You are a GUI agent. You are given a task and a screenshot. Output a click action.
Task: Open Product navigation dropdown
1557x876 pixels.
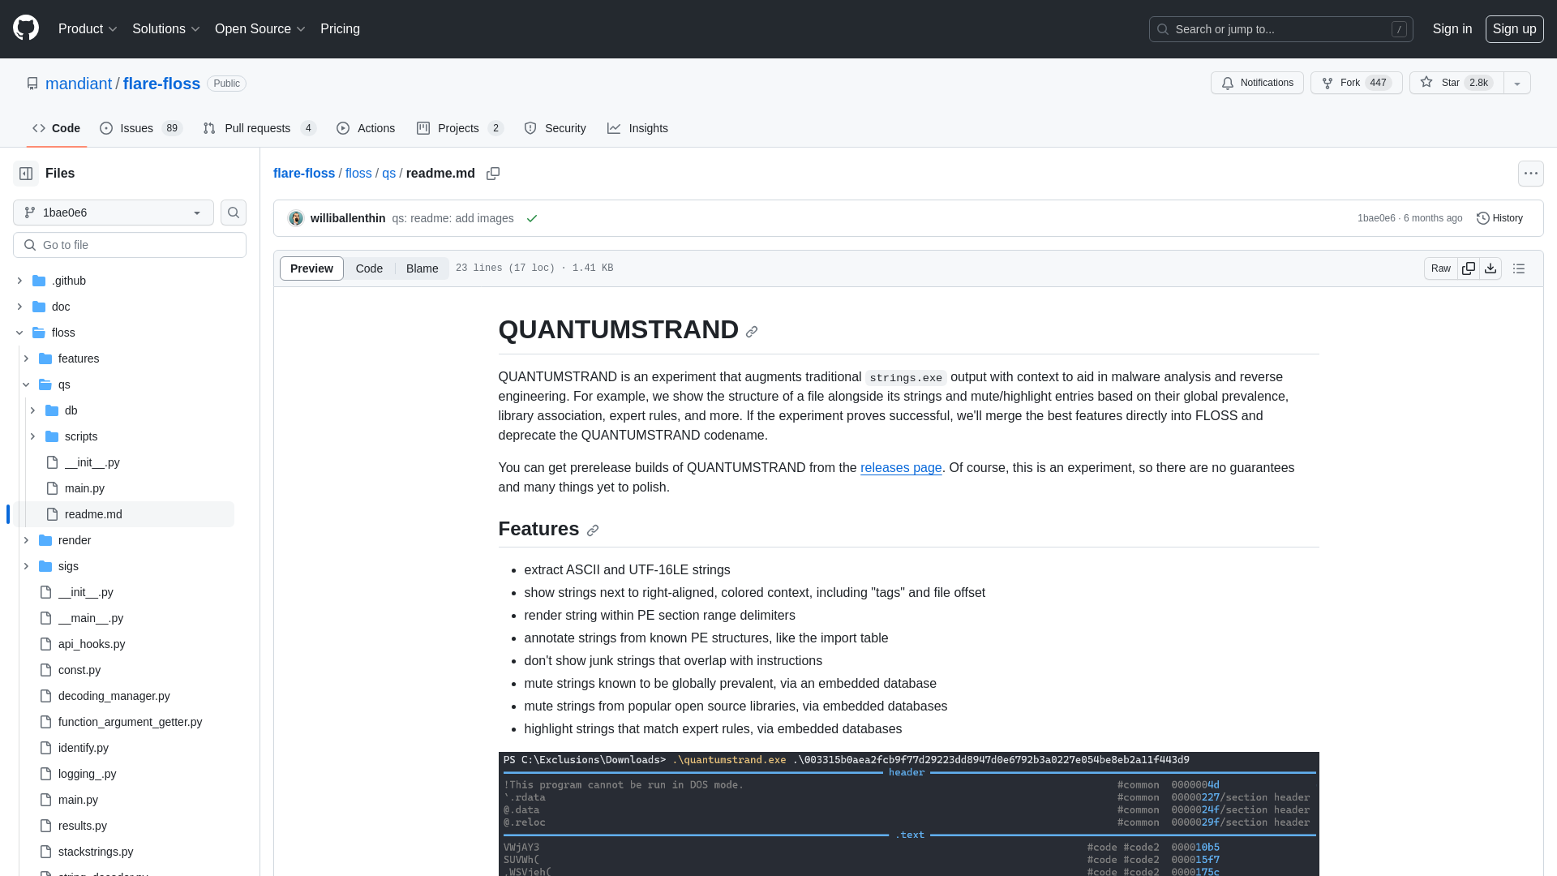[x=88, y=29]
